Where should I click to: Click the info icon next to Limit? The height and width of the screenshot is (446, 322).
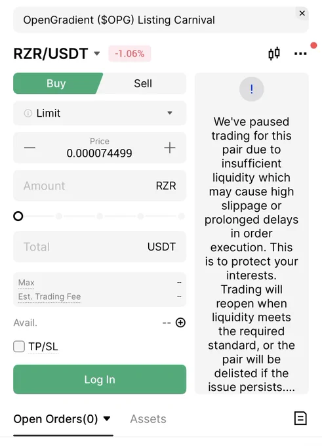(28, 113)
